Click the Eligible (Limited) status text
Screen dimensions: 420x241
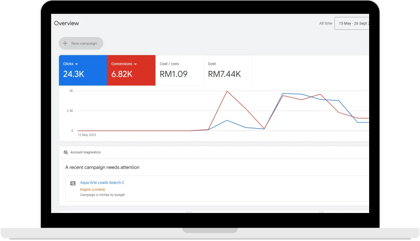point(93,189)
